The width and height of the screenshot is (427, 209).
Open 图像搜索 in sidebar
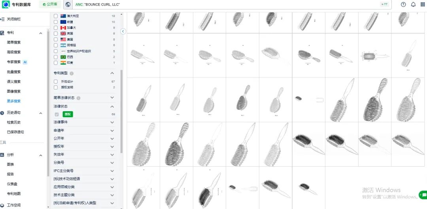(x=14, y=91)
